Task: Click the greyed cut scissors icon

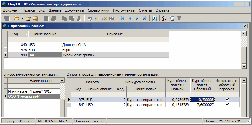Action: (x=79, y=18)
